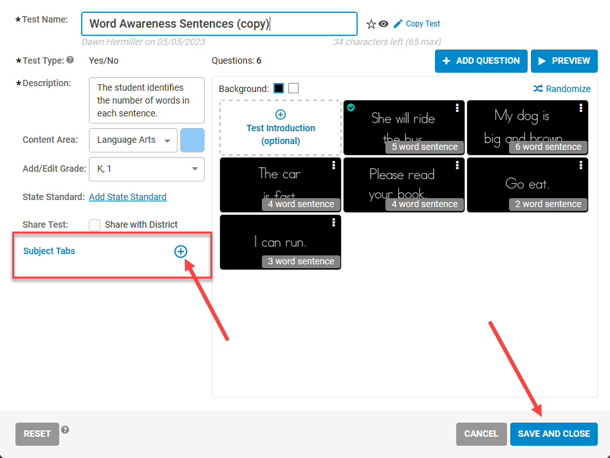610x458 pixels.
Task: Open options menu on 'She will ride' card
Action: tap(457, 107)
